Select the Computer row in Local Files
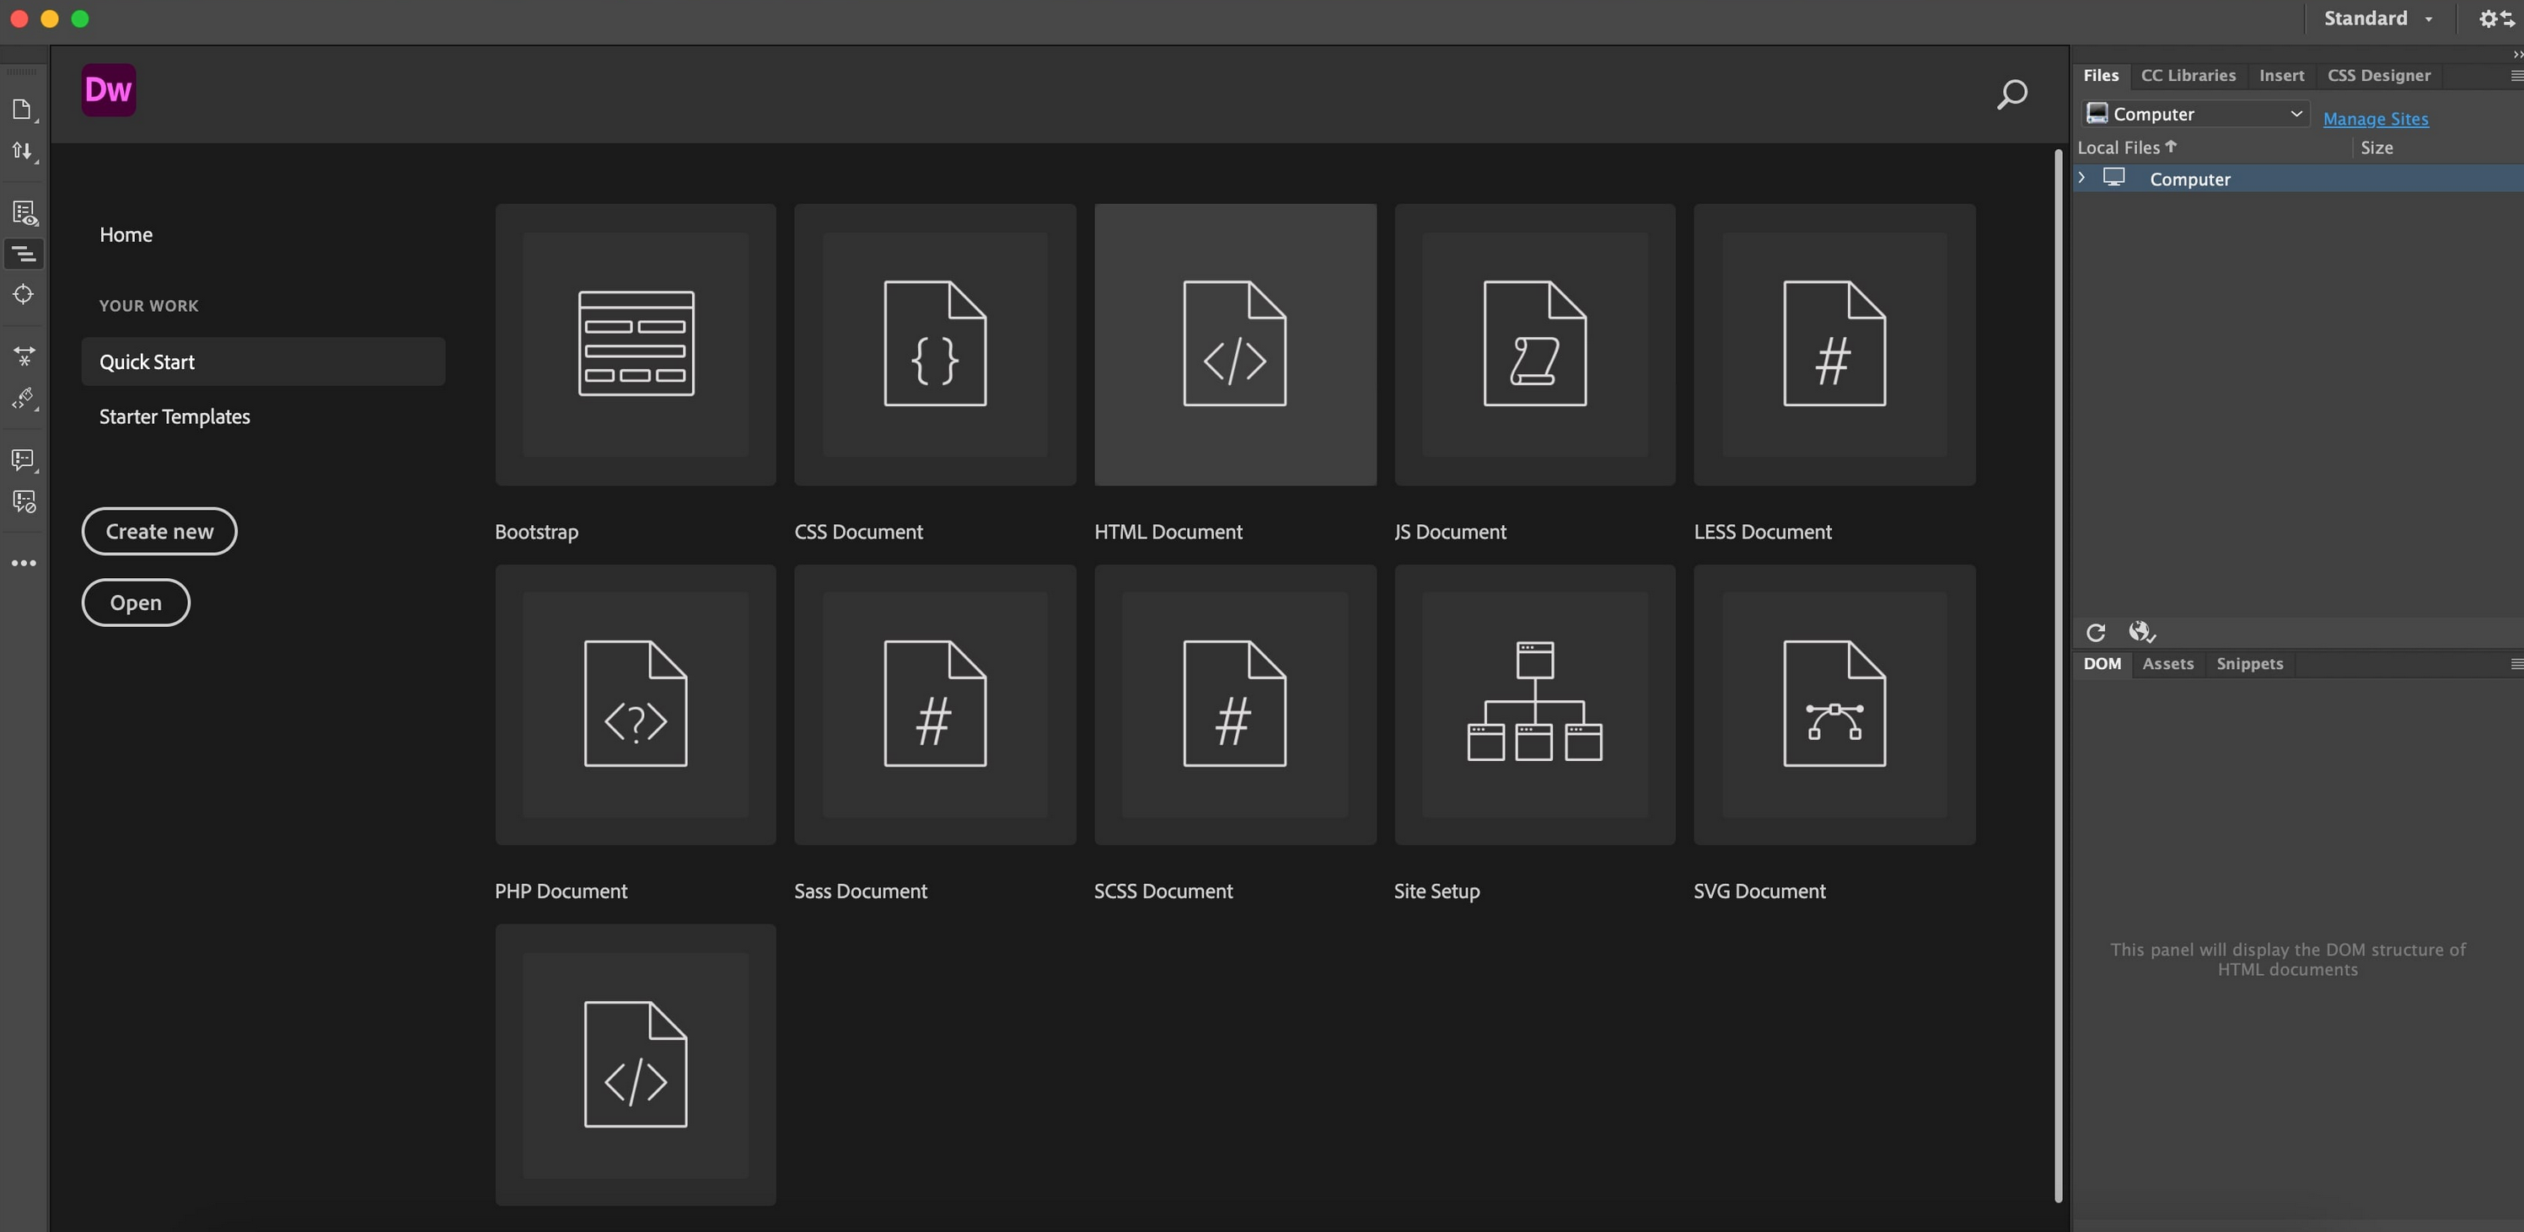Image resolution: width=2524 pixels, height=1232 pixels. (2298, 179)
